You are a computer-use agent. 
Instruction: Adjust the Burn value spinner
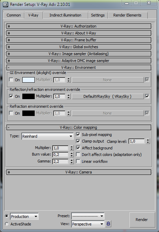point(72,155)
